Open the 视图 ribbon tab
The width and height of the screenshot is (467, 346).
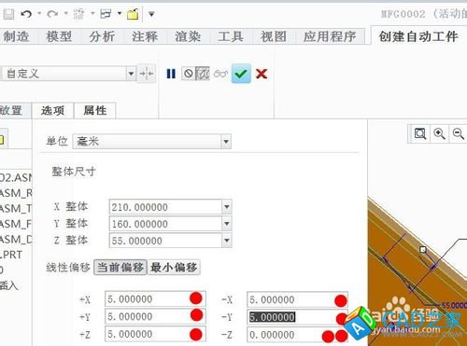tap(274, 36)
